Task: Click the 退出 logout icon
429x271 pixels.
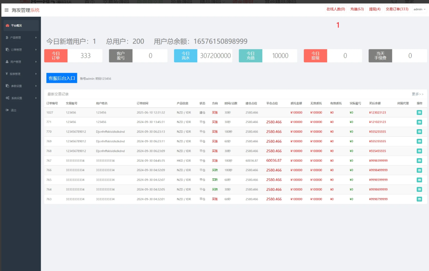Action: pyautogui.click(x=7, y=110)
